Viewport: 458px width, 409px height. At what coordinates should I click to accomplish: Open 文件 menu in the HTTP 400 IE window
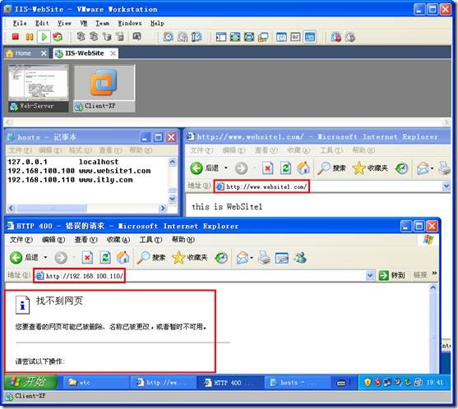click(x=21, y=240)
